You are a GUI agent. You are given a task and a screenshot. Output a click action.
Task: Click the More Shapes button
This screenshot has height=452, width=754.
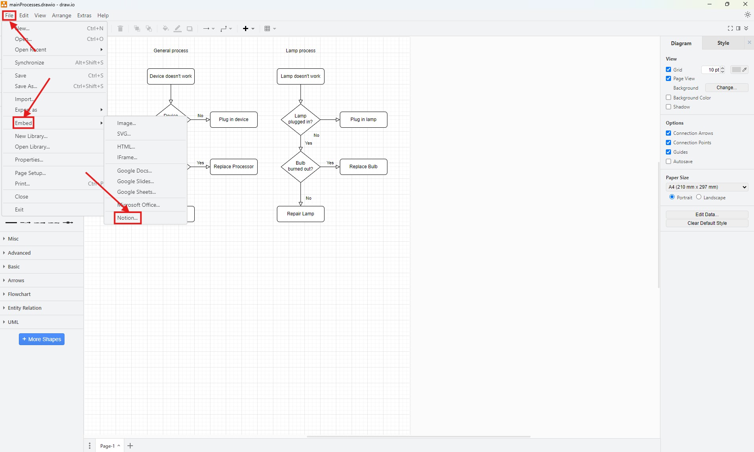tap(41, 339)
